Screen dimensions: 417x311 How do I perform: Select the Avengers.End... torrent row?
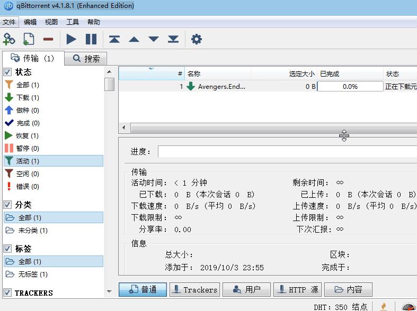268,87
